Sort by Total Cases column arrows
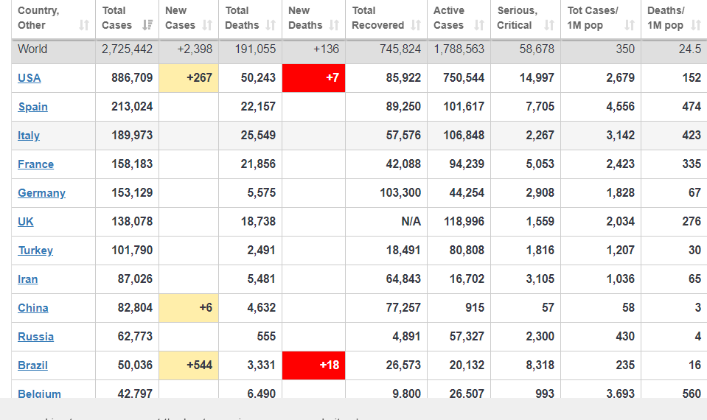 (147, 25)
